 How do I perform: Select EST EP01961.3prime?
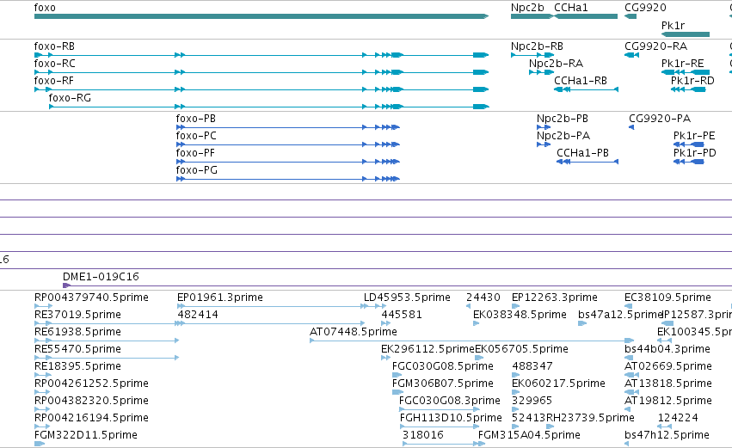220,298
